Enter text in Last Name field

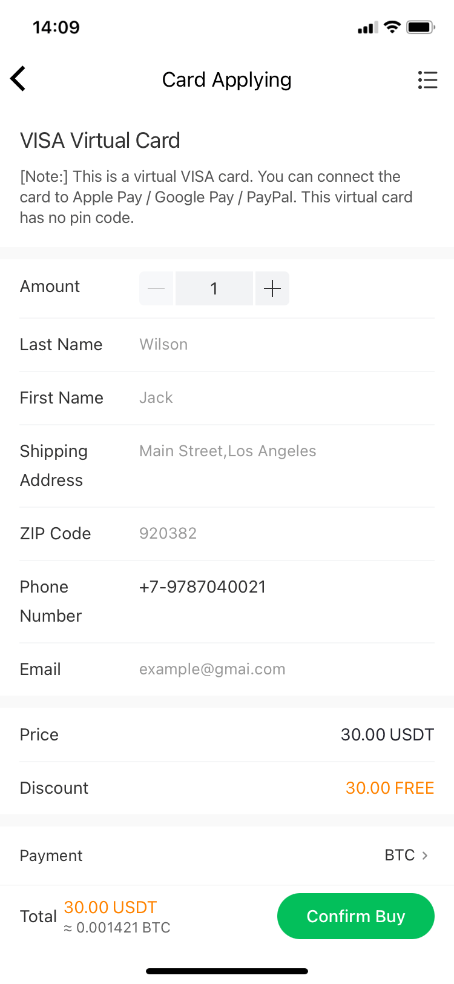285,345
